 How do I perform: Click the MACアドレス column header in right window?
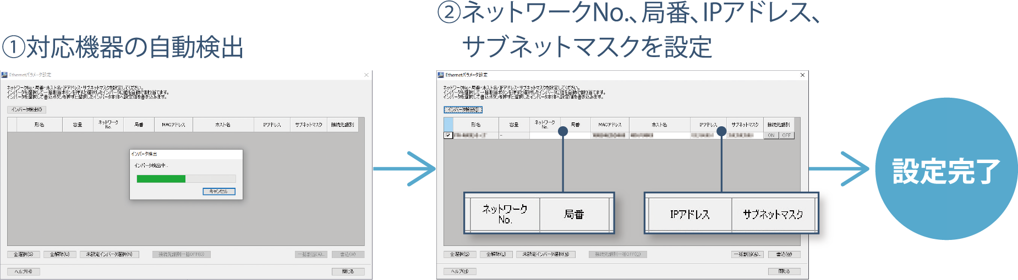click(x=610, y=125)
